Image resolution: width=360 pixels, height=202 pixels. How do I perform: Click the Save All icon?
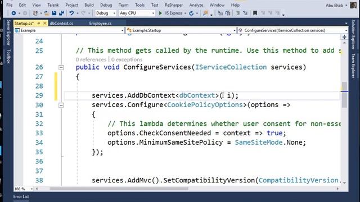tap(61, 13)
